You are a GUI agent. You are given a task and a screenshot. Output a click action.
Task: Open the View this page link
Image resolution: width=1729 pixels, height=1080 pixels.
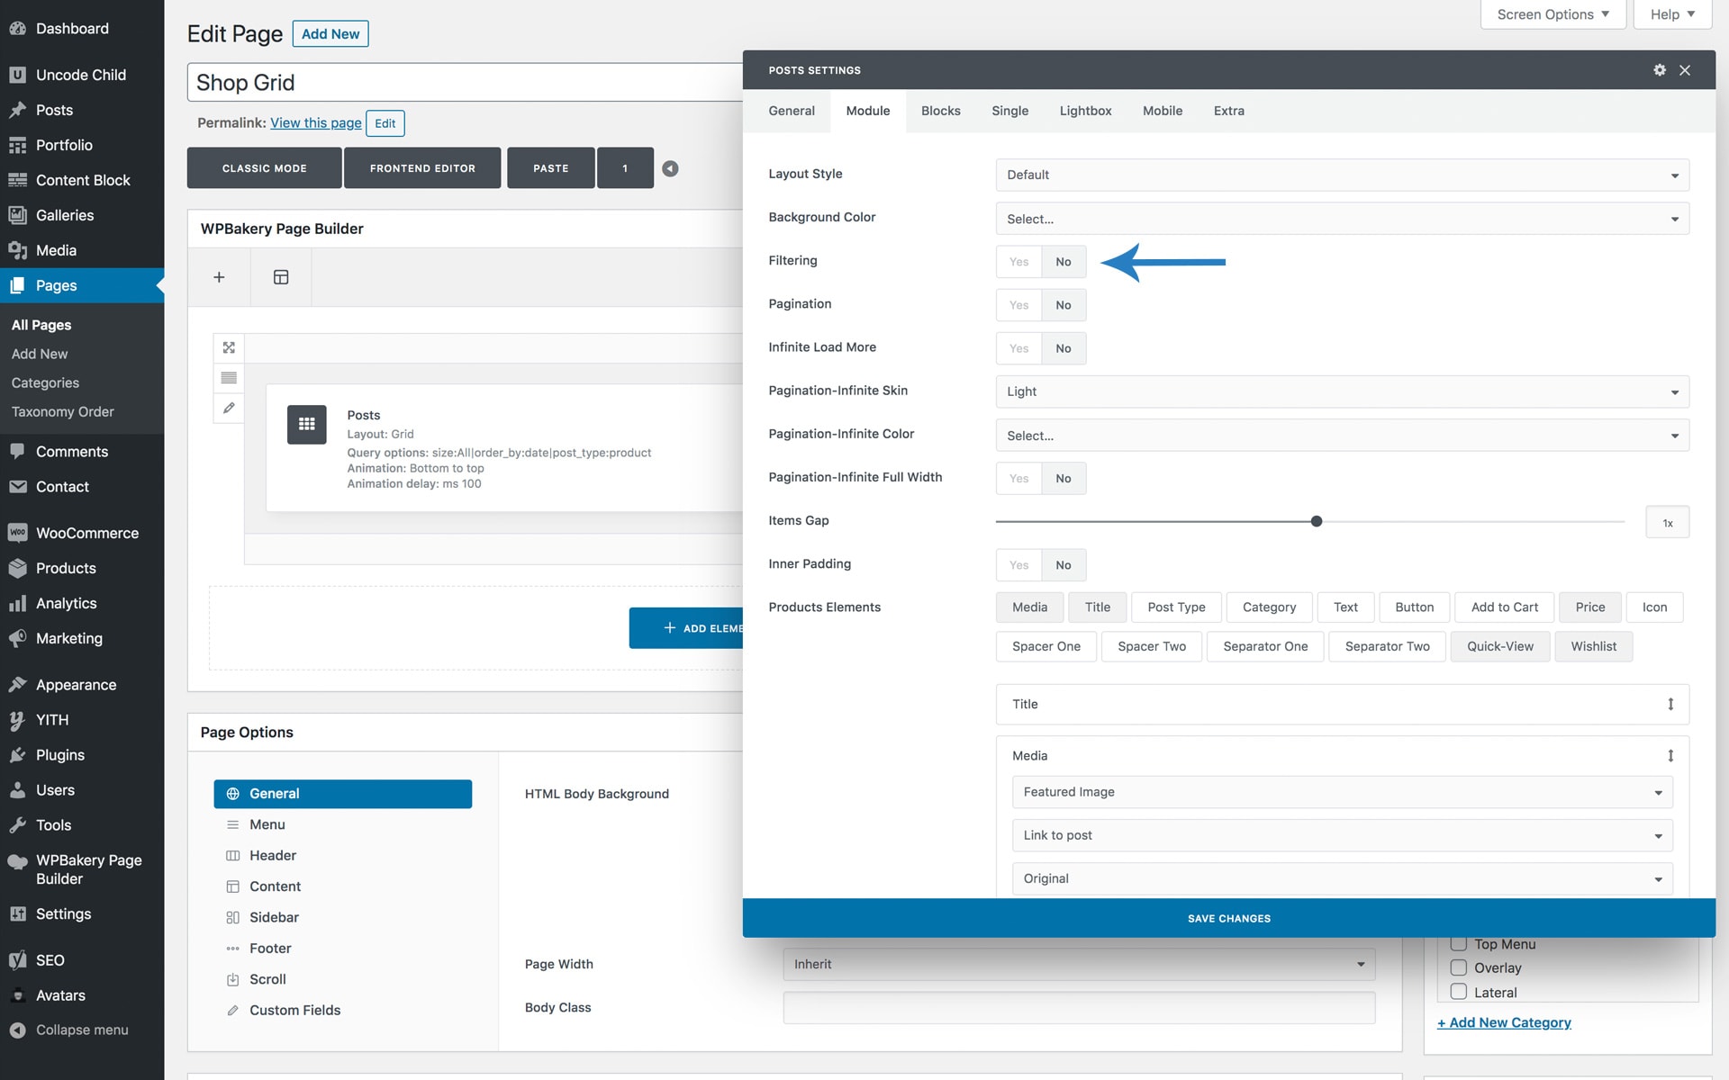click(315, 123)
